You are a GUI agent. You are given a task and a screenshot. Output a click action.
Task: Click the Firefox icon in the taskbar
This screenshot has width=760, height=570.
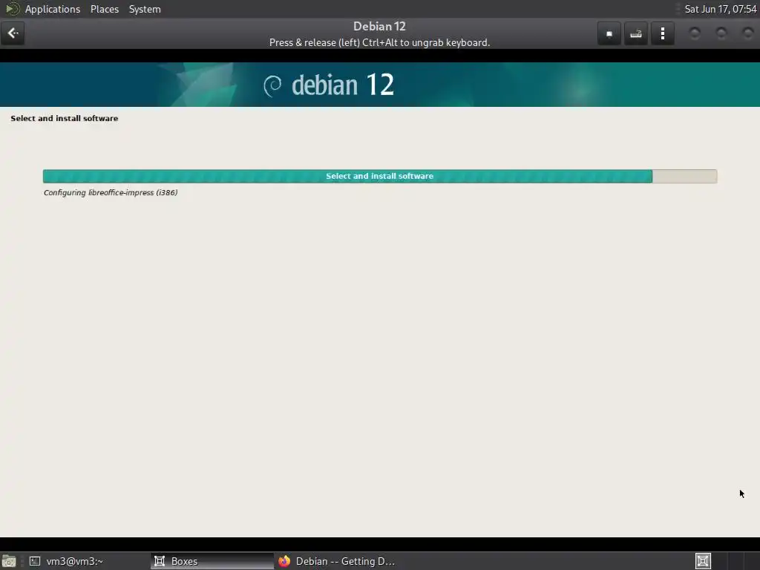[x=284, y=561]
